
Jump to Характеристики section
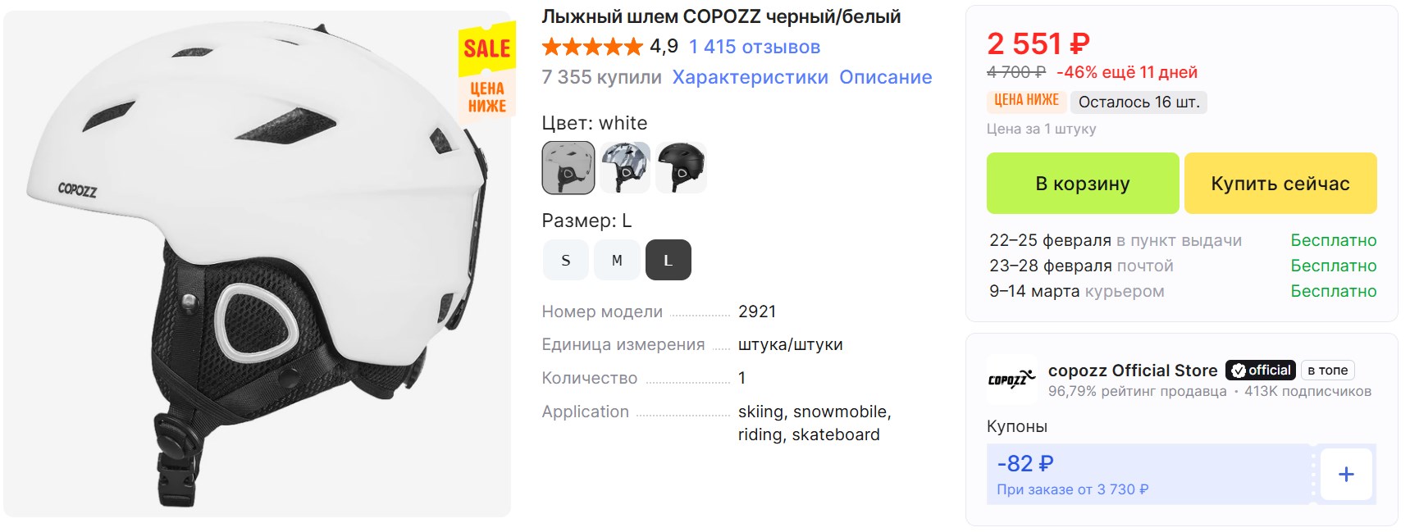pos(751,77)
